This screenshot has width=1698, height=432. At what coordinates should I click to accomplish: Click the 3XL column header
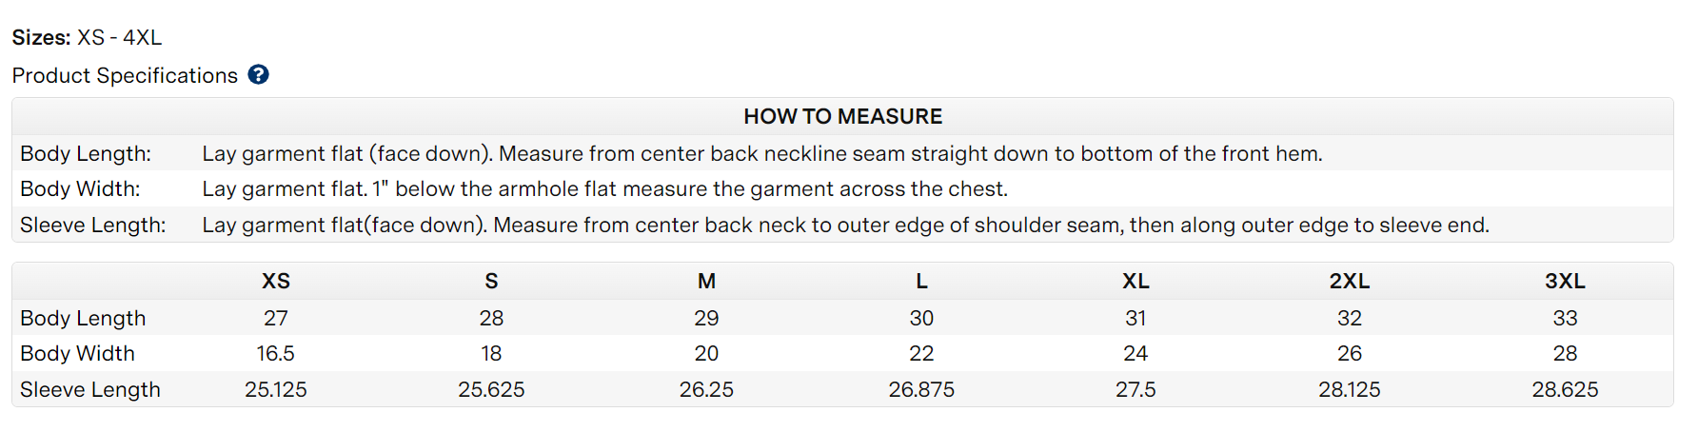(x=1565, y=281)
